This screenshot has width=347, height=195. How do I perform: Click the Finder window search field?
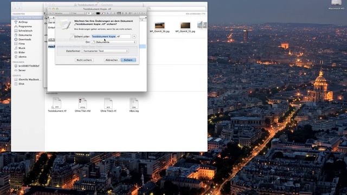point(177,8)
